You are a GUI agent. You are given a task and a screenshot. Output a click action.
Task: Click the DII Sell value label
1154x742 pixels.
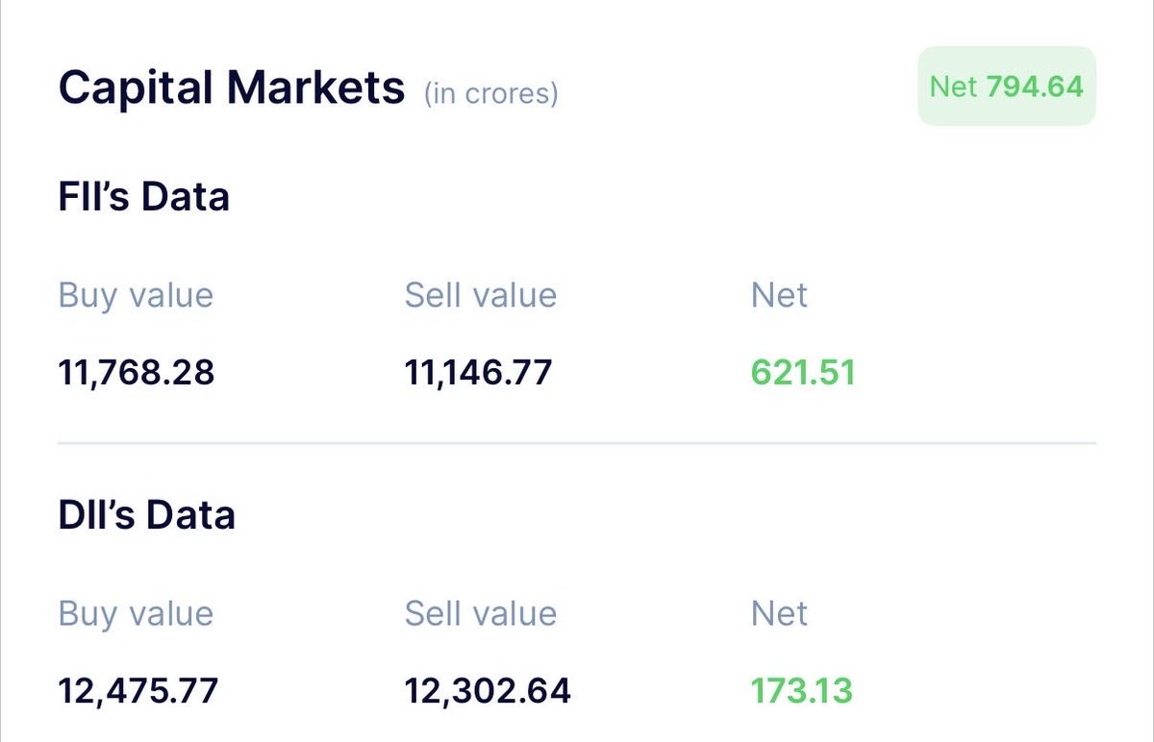tap(481, 613)
